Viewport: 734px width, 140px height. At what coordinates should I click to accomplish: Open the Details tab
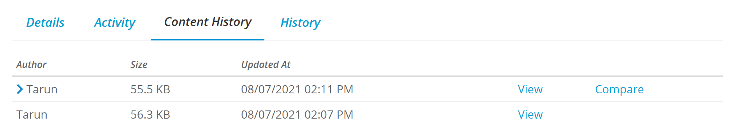click(x=45, y=23)
